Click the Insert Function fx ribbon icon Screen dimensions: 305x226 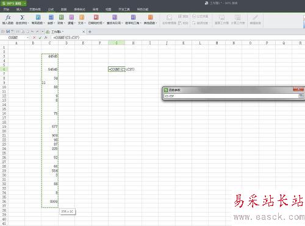point(8,18)
